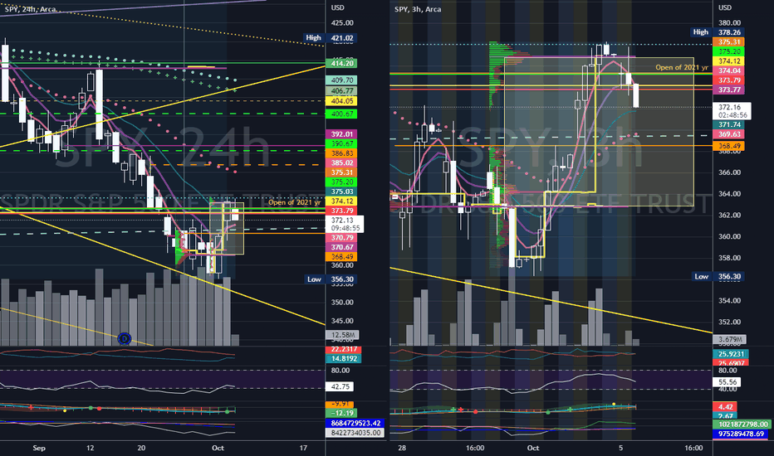This screenshot has width=774, height=456.
Task: Click the Oct date on the 24h time axis
Action: 218,448
